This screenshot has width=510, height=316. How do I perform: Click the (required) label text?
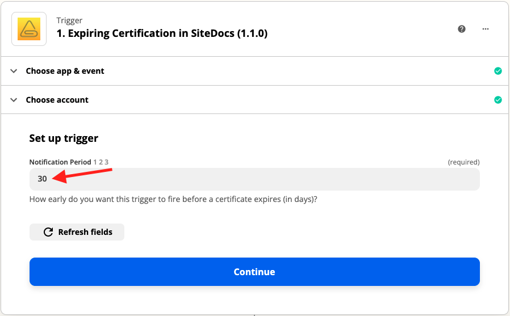[x=463, y=162]
